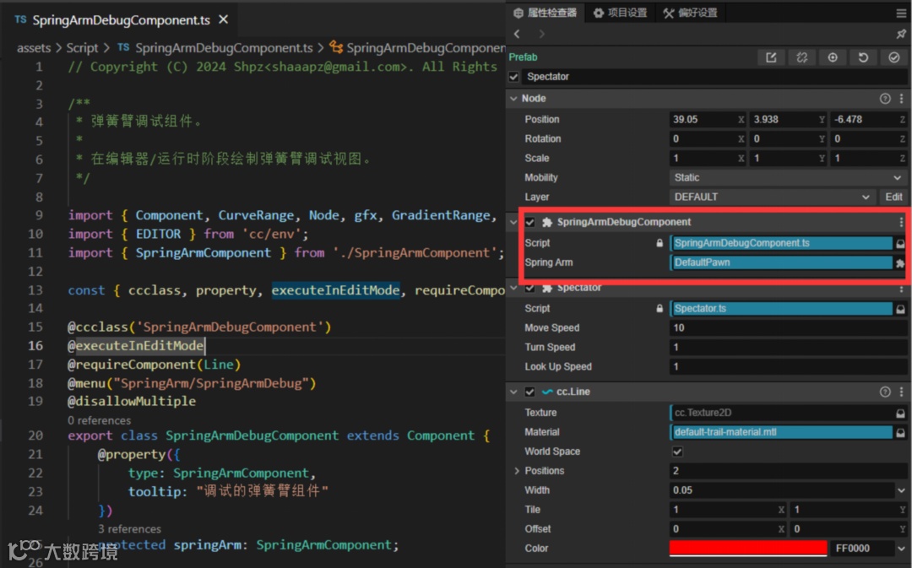Screen dimensions: 912x568
Task: Toggle the SpringArmDebugComponent enabled checkbox
Action: click(x=529, y=222)
